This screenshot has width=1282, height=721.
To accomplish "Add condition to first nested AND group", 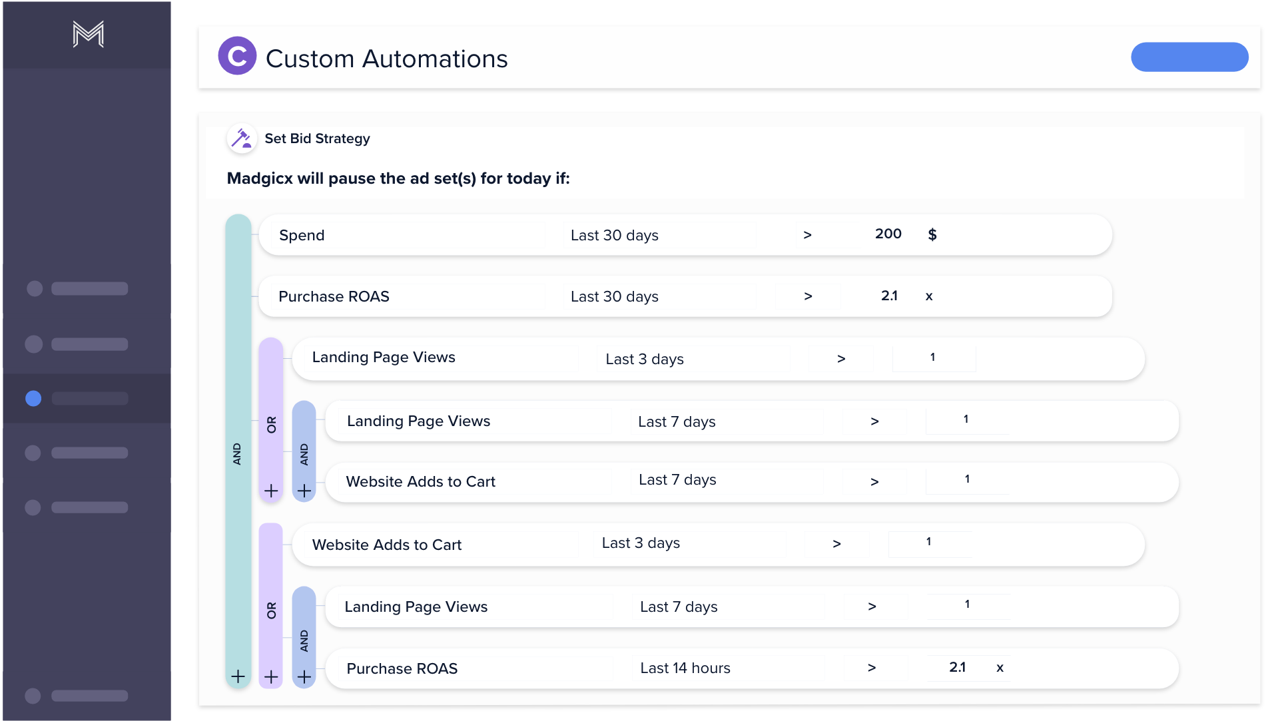I will coord(304,491).
